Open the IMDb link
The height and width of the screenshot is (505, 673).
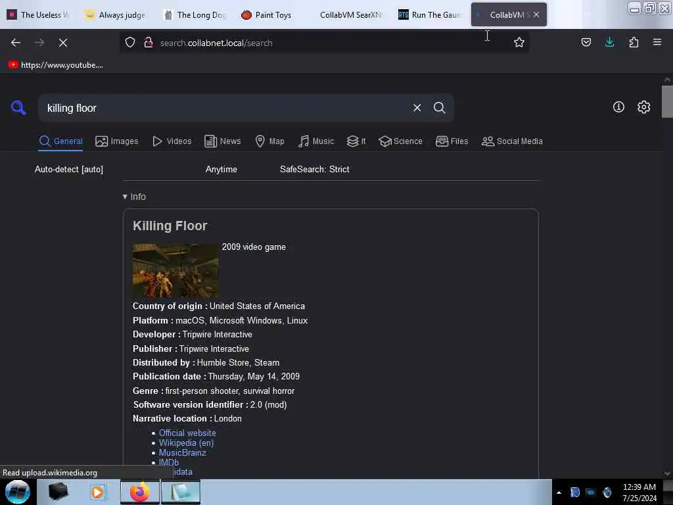coord(169,462)
